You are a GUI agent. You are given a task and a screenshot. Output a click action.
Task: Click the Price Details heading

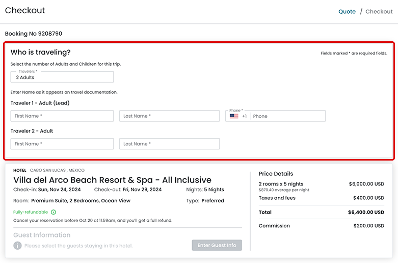point(276,174)
